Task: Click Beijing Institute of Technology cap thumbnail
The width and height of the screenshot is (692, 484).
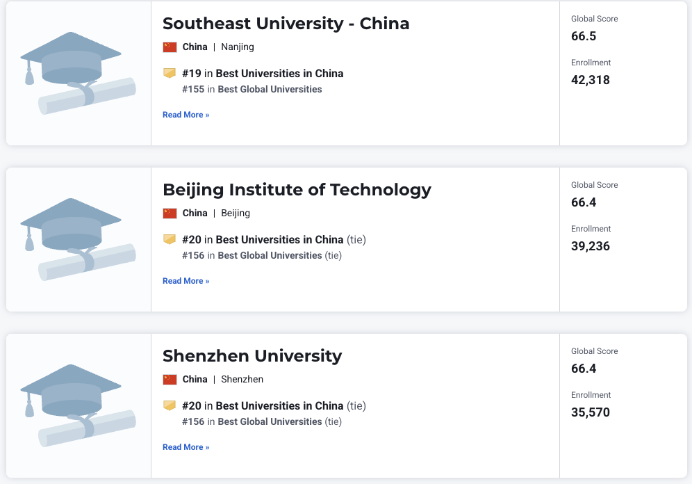Action: [78, 239]
